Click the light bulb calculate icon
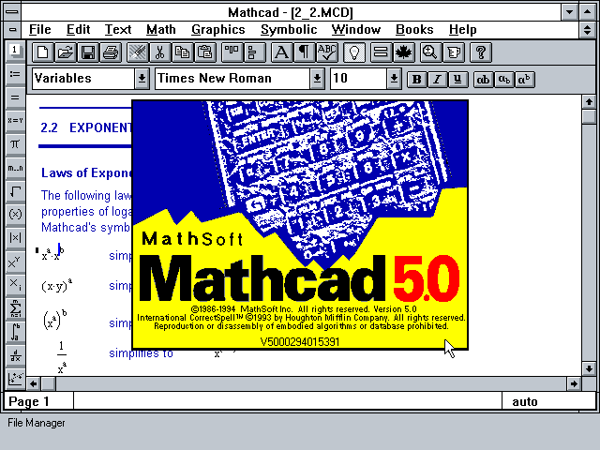Screen dimensions: 600x450 pyautogui.click(x=356, y=52)
